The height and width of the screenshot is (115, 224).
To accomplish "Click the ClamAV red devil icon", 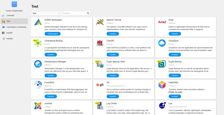I will [100, 43].
